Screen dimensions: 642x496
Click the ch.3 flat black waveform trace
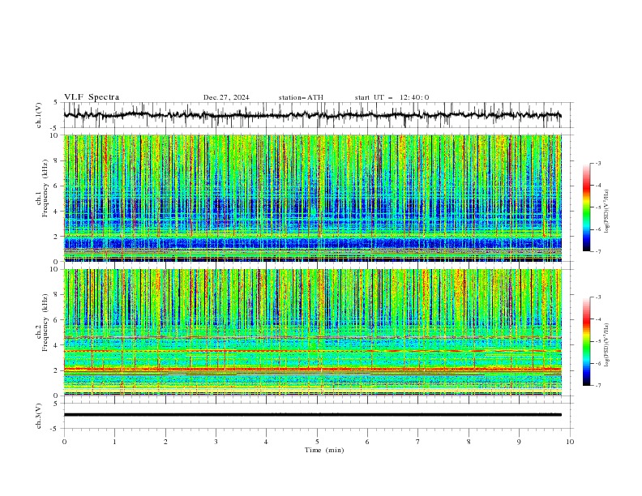[x=312, y=415]
